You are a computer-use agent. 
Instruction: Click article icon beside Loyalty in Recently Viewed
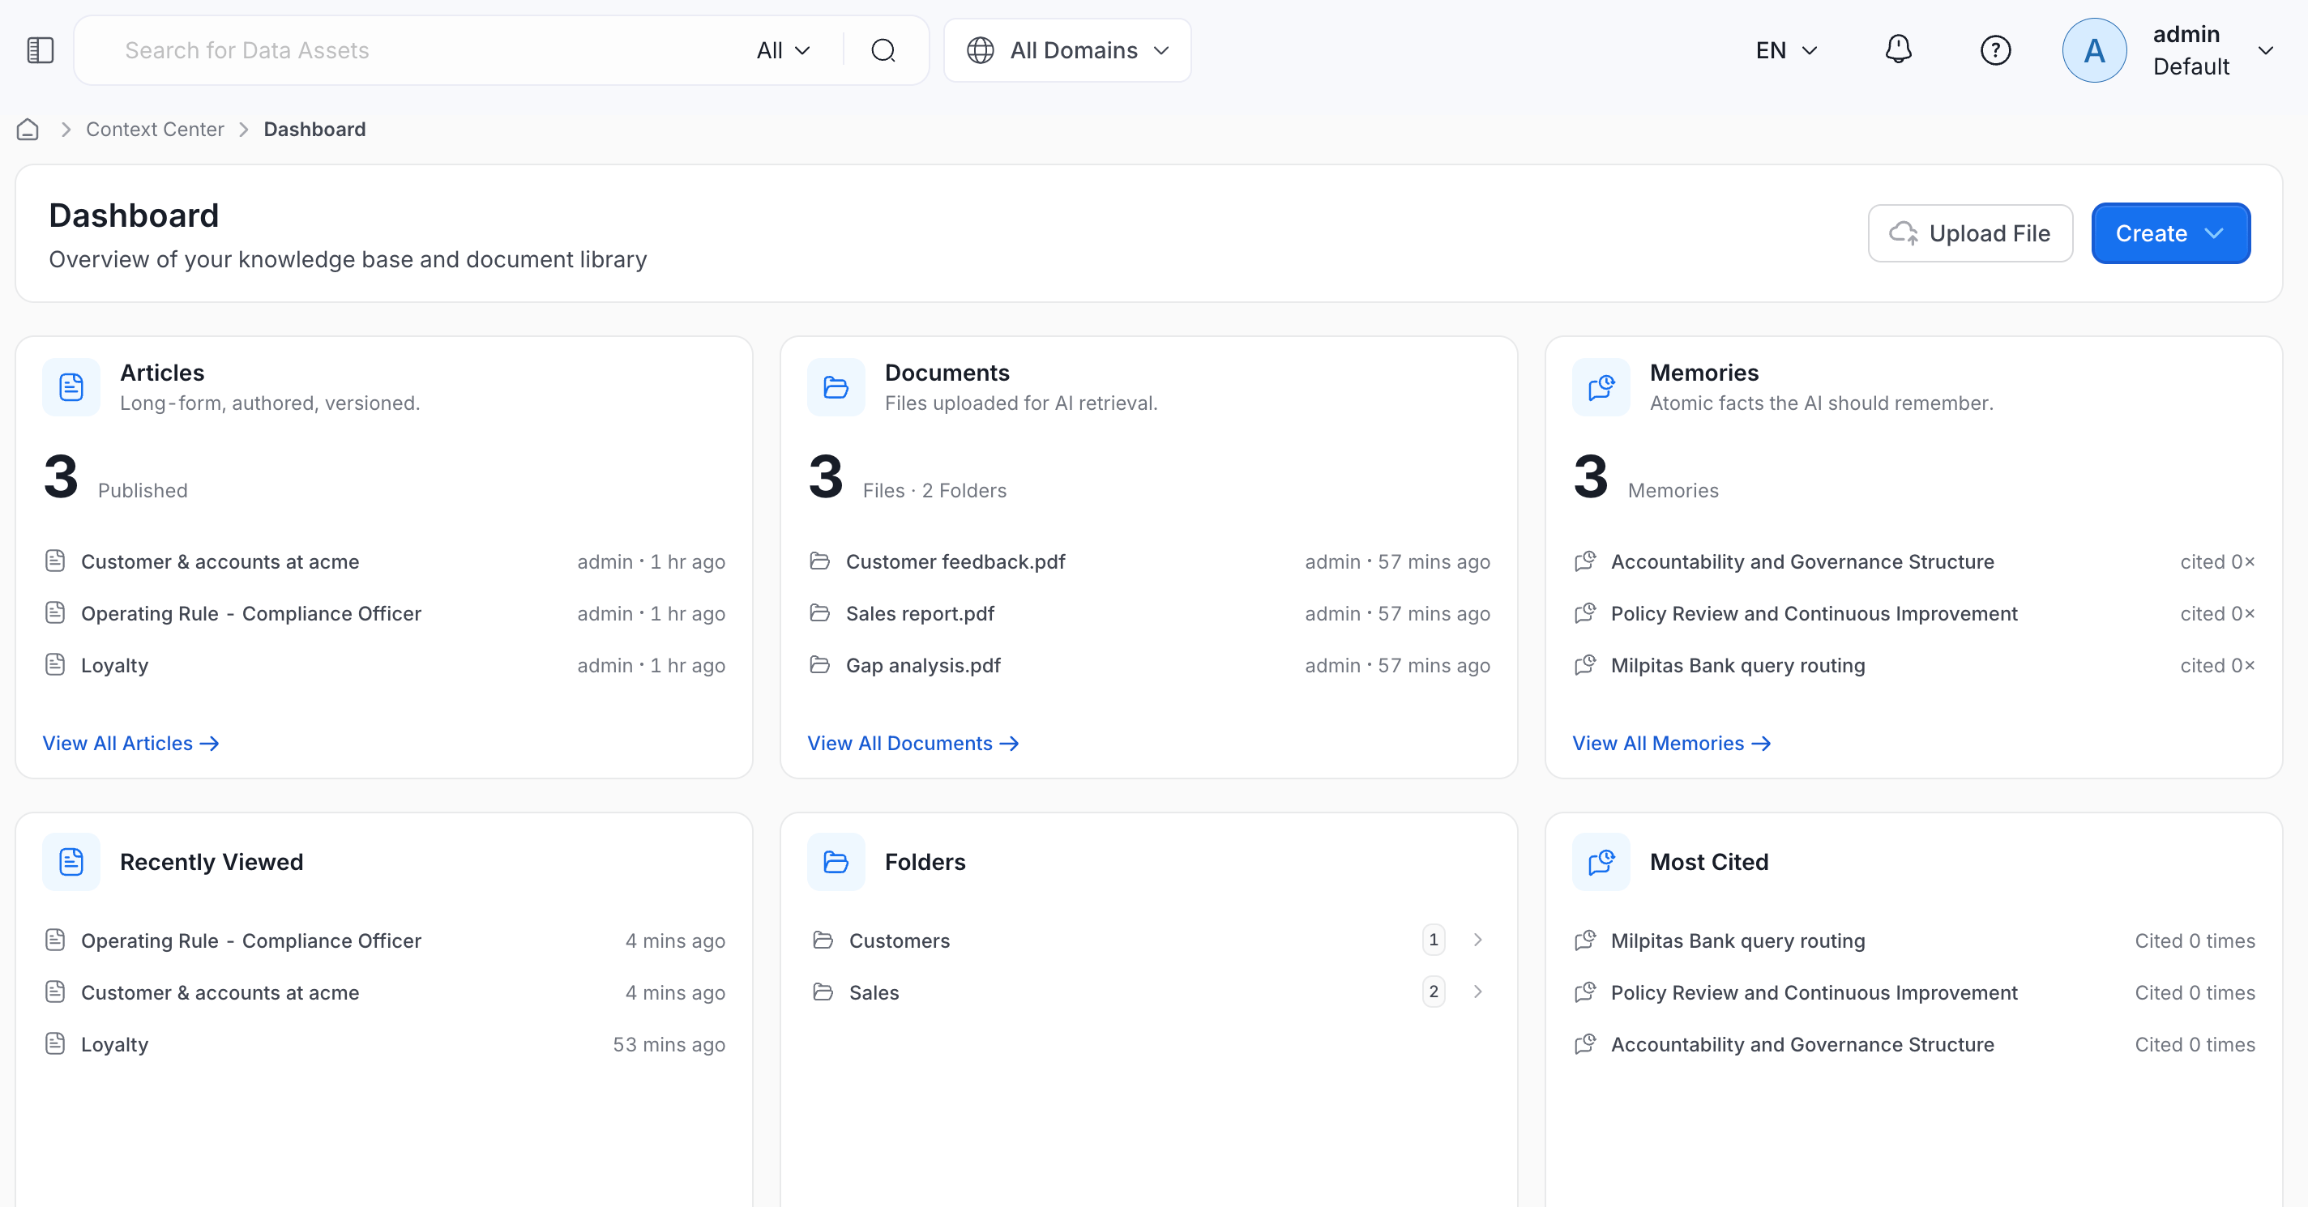[x=54, y=1044]
